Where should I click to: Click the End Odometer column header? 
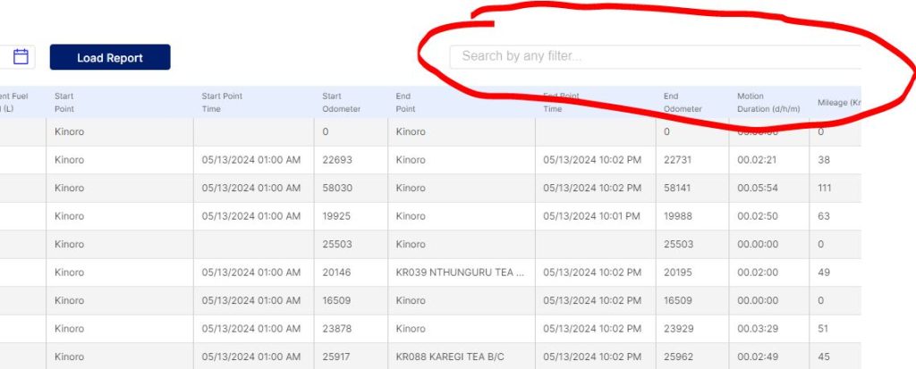pos(683,102)
